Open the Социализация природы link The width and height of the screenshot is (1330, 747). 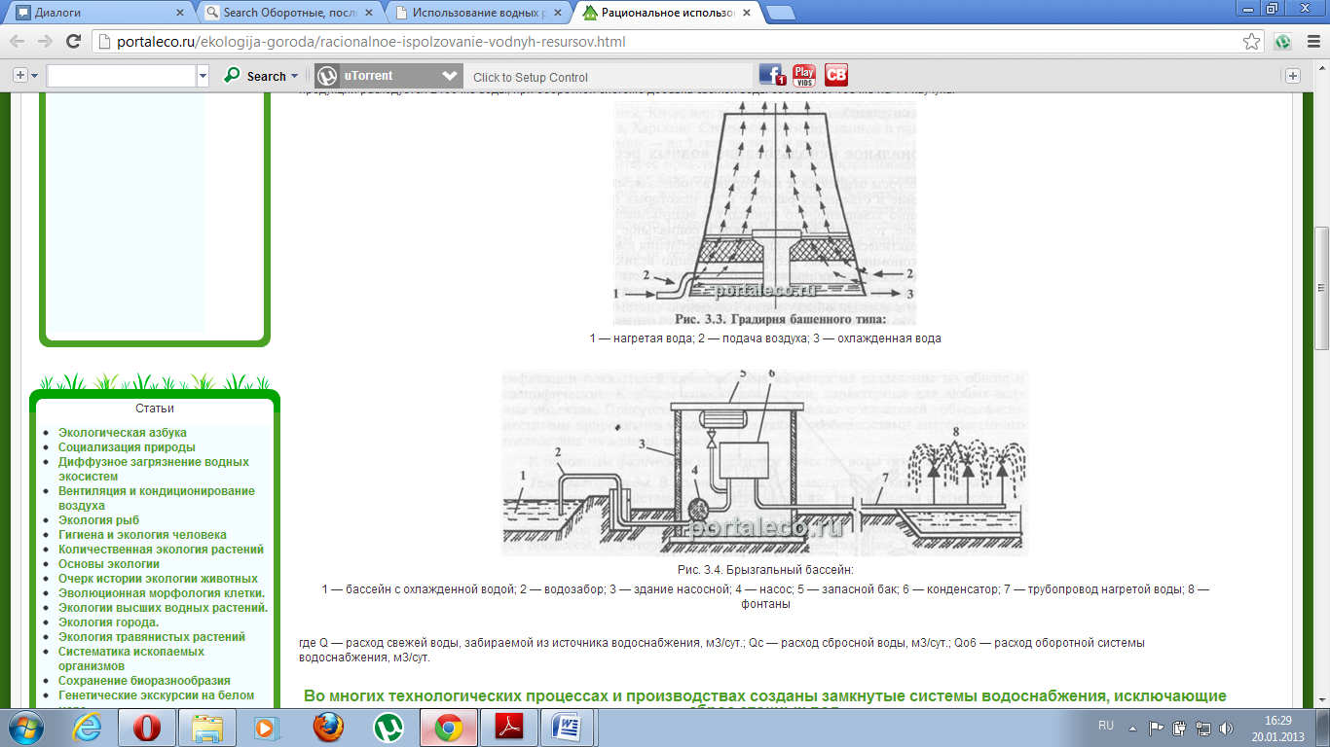click(127, 447)
